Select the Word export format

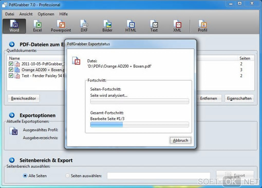[14, 26]
